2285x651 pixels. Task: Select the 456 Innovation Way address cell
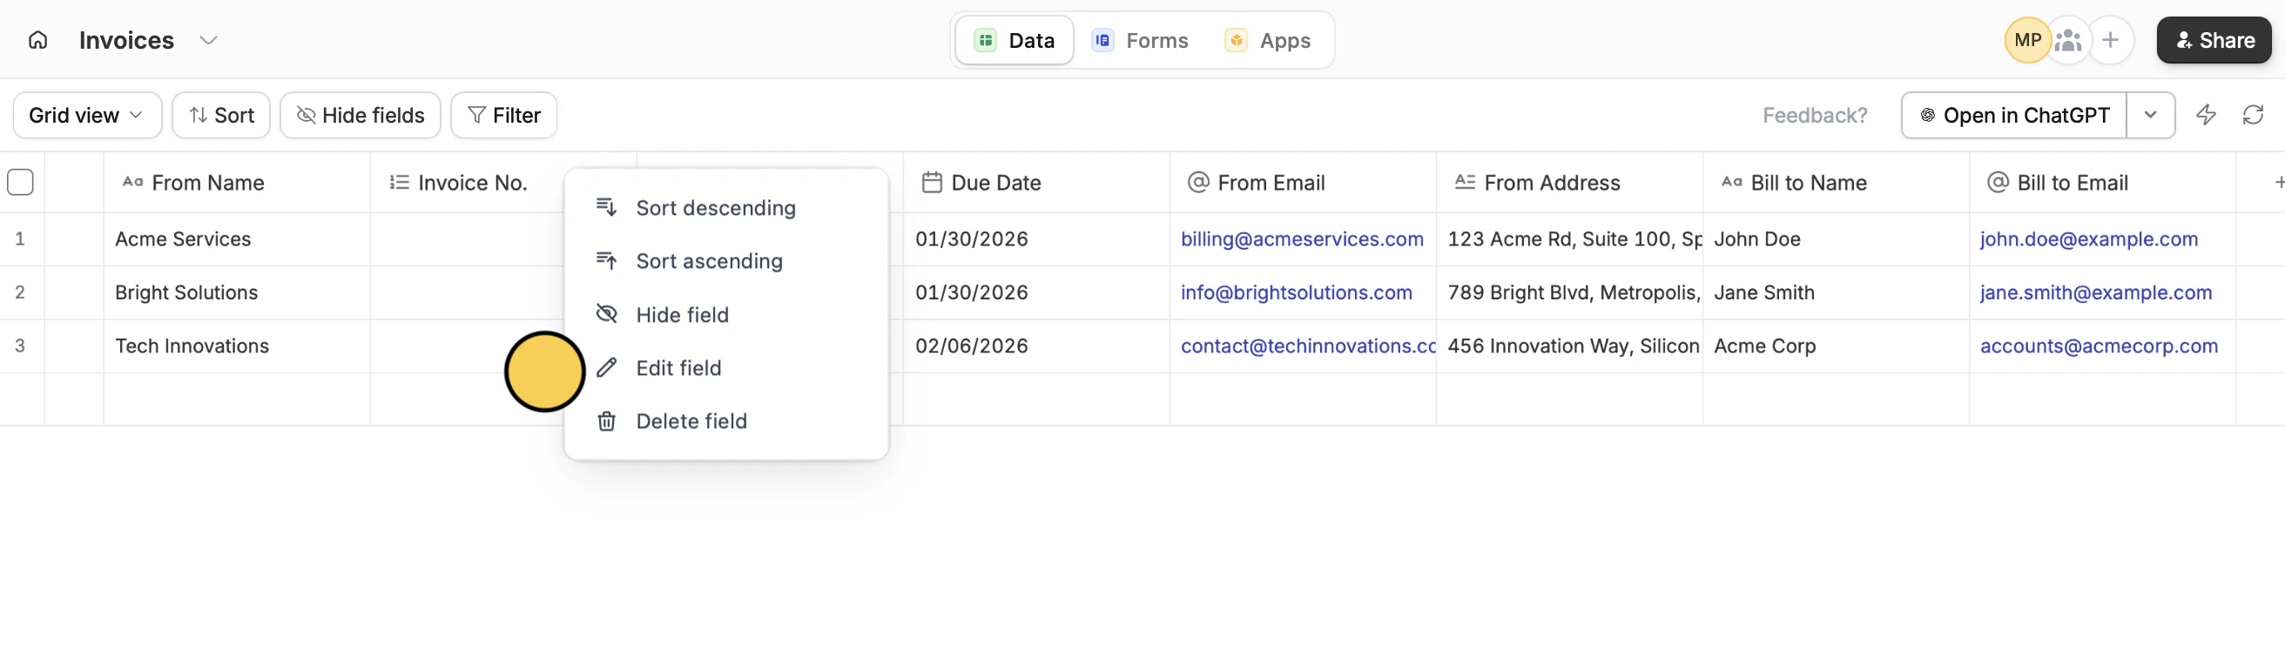pos(1569,346)
